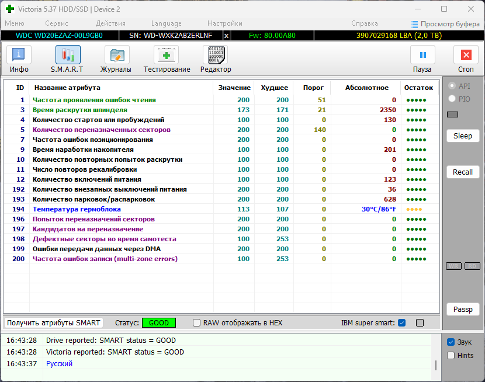Click the red Стоп stop button

(466, 55)
